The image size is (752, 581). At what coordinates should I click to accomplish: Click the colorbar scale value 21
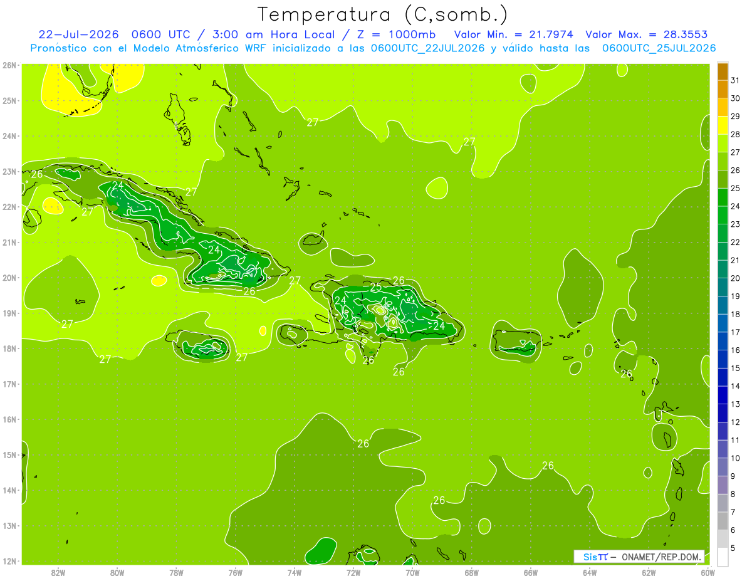(736, 260)
